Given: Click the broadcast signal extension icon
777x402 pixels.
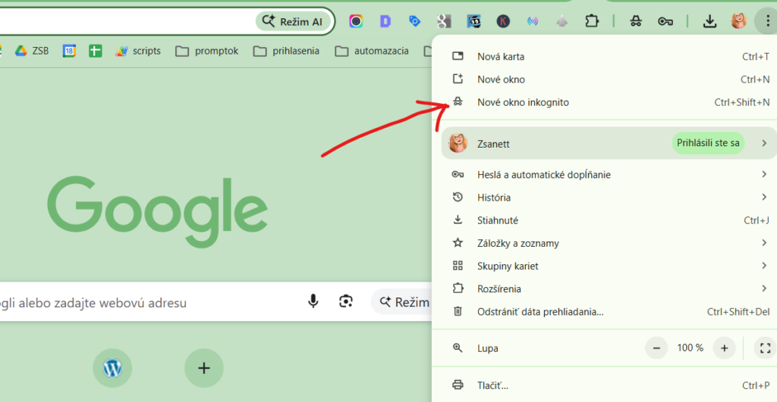Looking at the screenshot, I should coord(533,21).
